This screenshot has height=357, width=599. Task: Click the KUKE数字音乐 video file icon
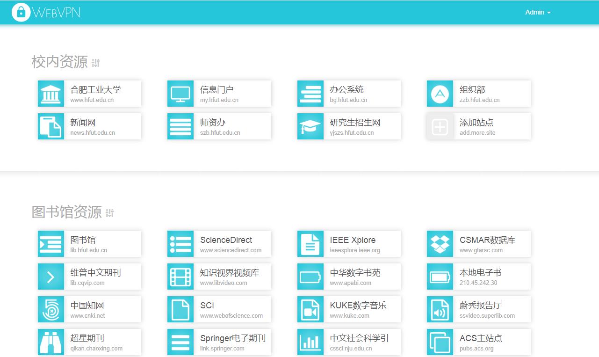pyautogui.click(x=310, y=309)
